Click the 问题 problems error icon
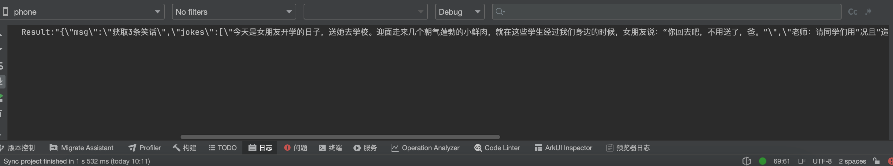 [287, 148]
